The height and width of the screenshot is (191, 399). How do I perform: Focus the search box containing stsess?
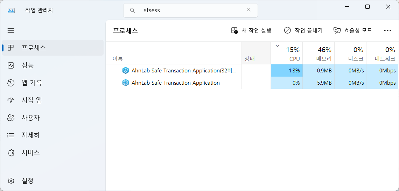pyautogui.click(x=190, y=10)
